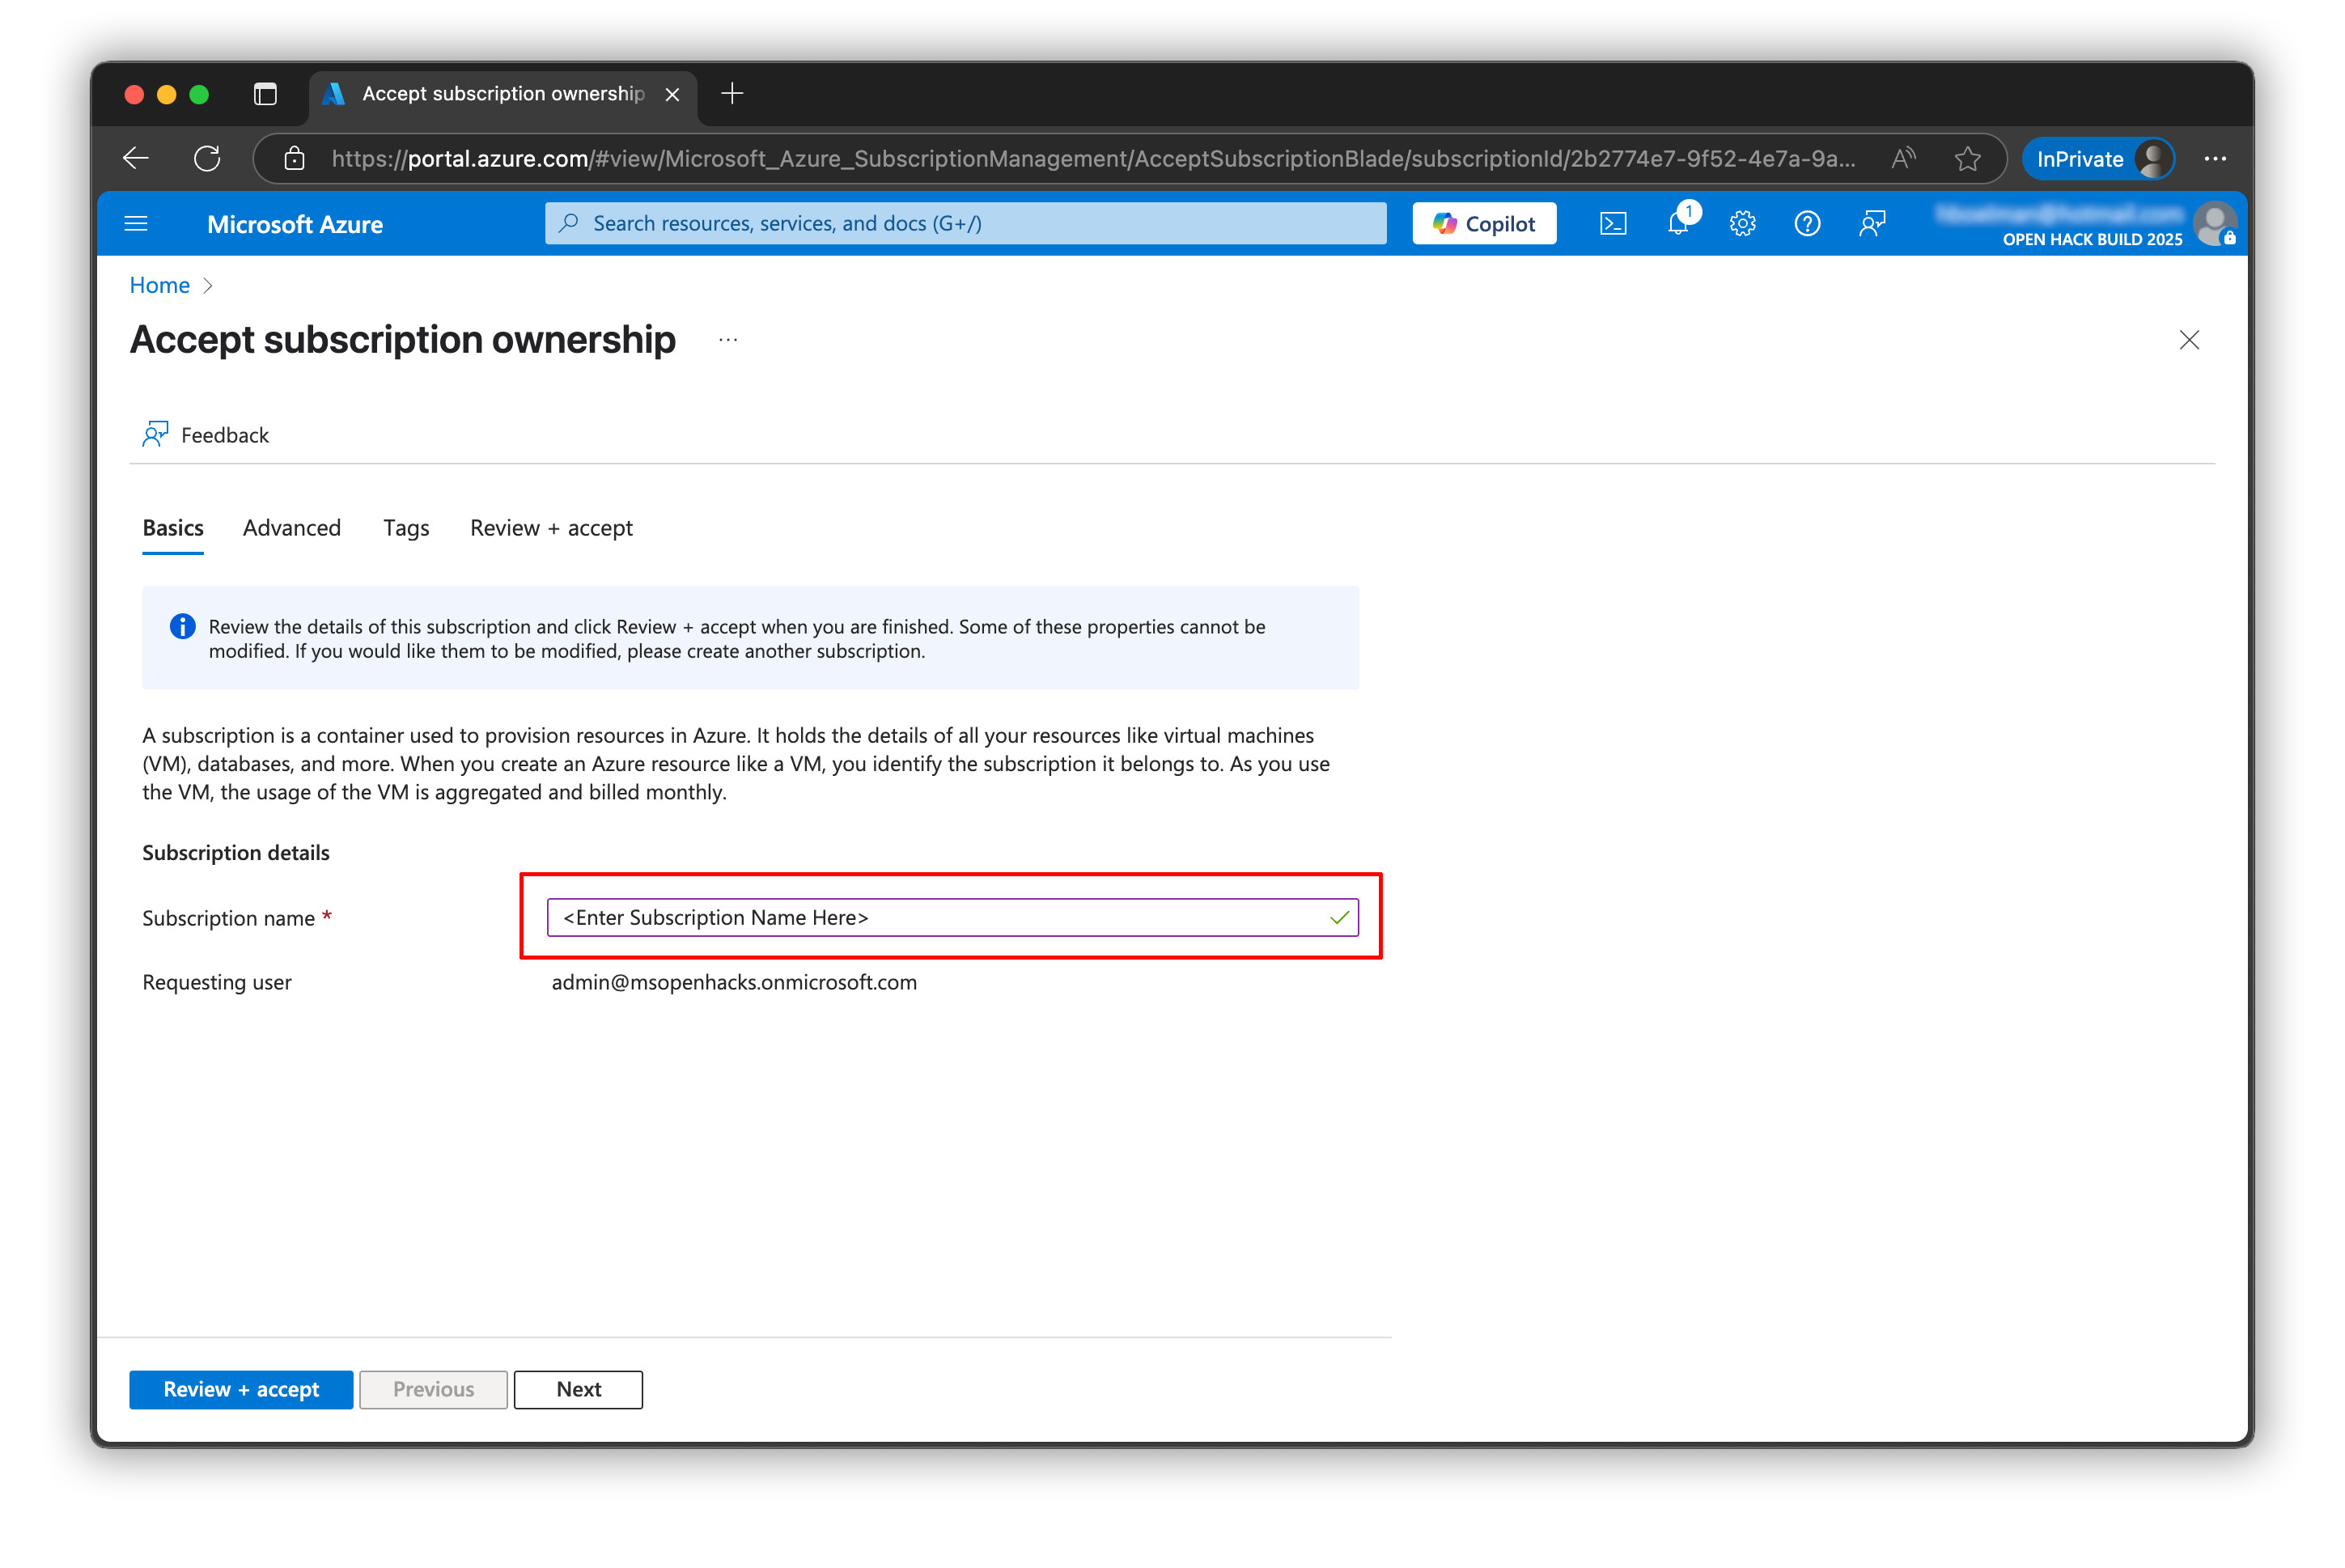Click top bar feedback icon
The height and width of the screenshot is (1568, 2345).
point(1871,224)
